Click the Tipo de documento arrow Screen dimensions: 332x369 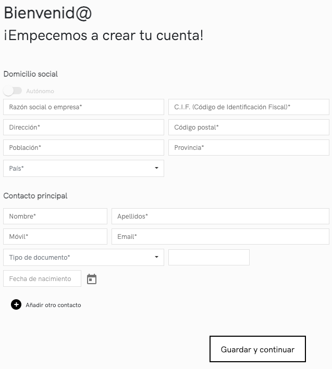click(x=156, y=257)
